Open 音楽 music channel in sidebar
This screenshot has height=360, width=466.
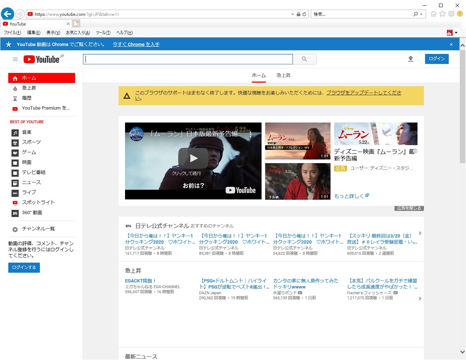(42, 133)
